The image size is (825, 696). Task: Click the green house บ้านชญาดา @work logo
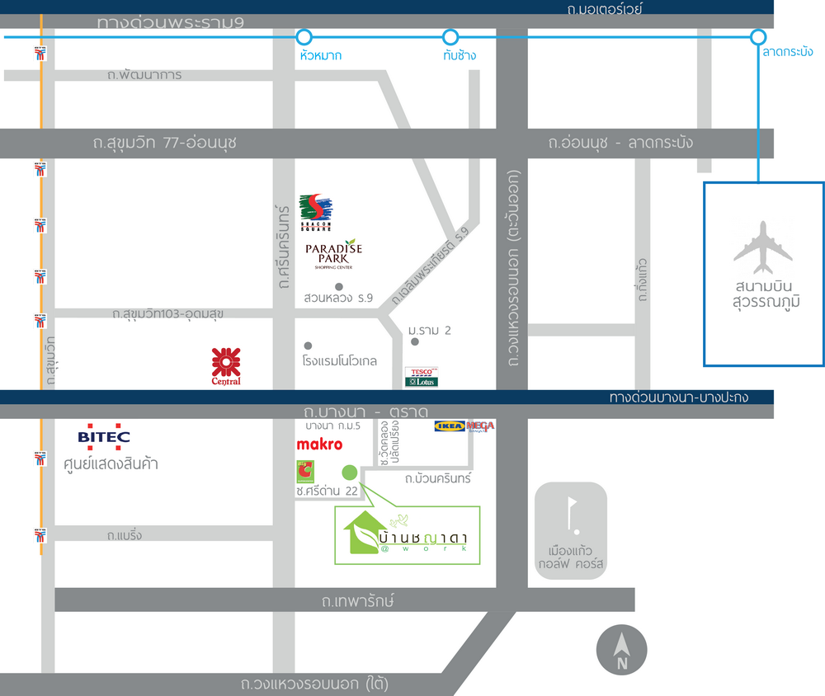tap(408, 535)
